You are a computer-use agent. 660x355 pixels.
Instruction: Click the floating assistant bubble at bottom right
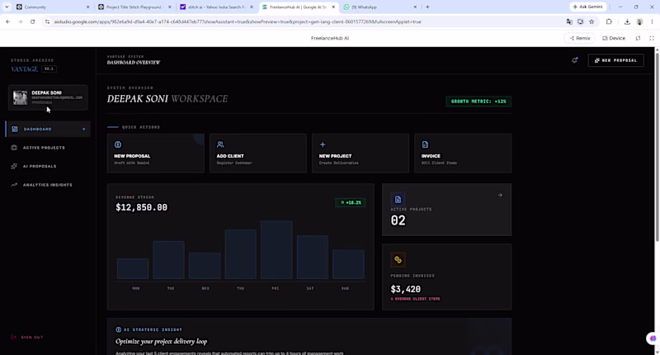(652, 338)
